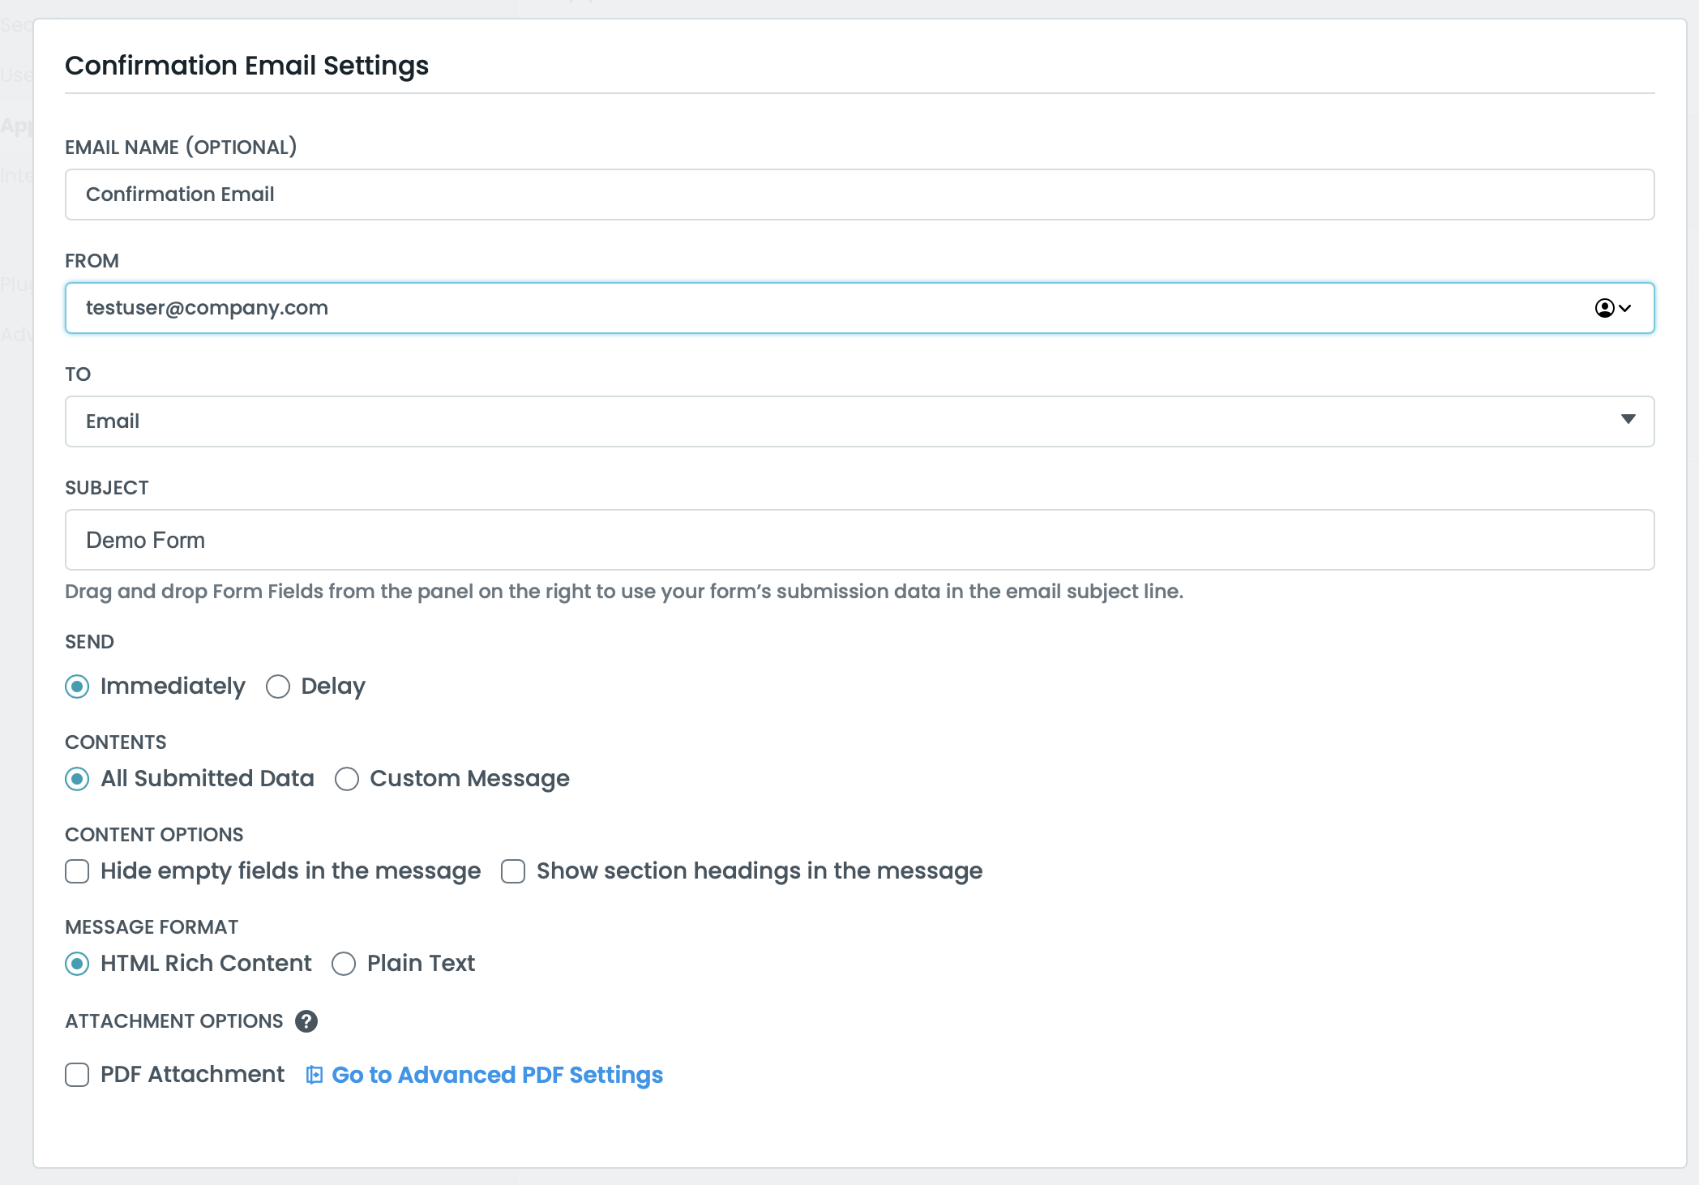This screenshot has width=1699, height=1185.
Task: Click the Email Name input field
Action: click(859, 195)
